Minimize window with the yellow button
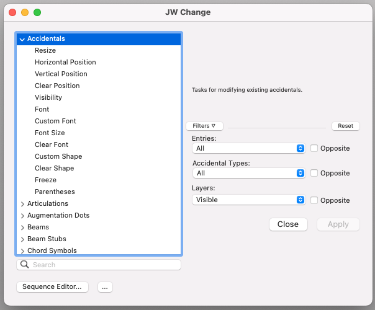 [25, 12]
